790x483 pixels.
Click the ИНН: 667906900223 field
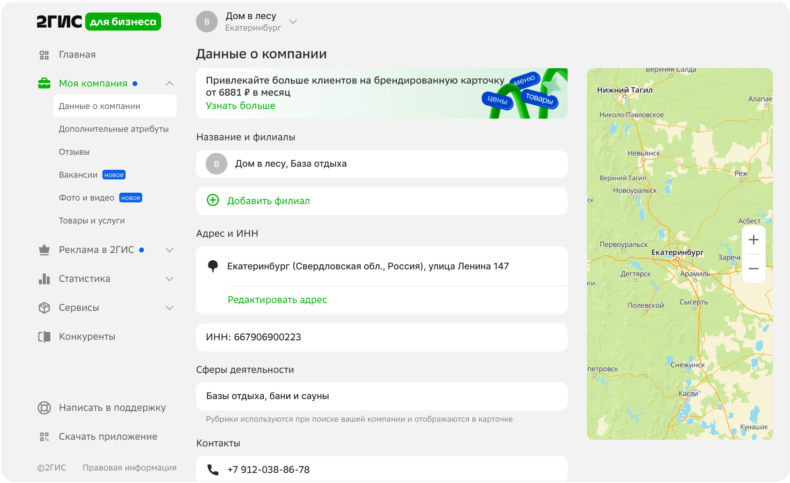382,337
